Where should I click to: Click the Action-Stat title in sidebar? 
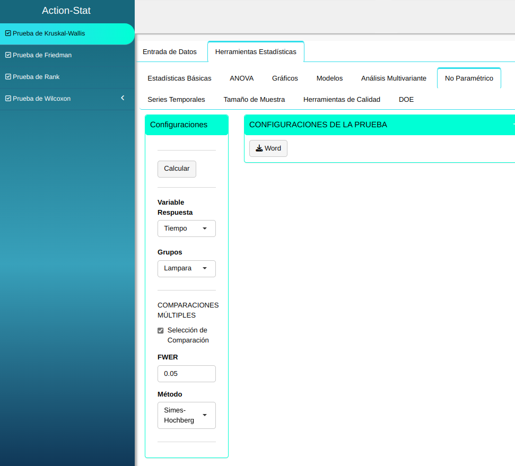point(66,11)
